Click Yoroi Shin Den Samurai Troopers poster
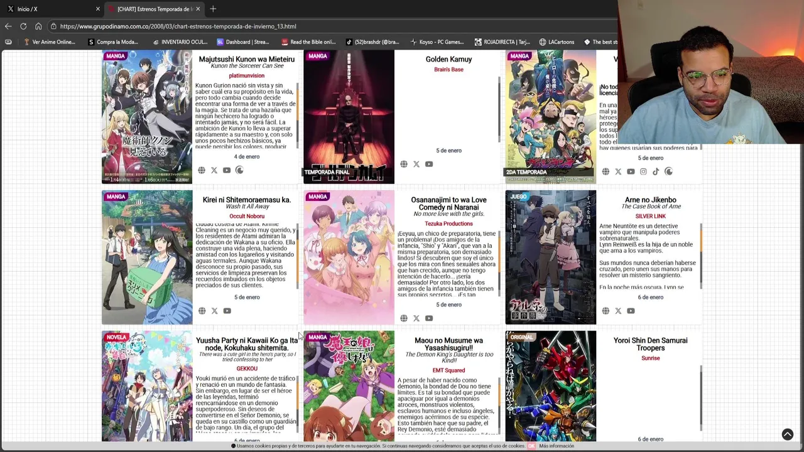The image size is (804, 452). click(x=551, y=386)
